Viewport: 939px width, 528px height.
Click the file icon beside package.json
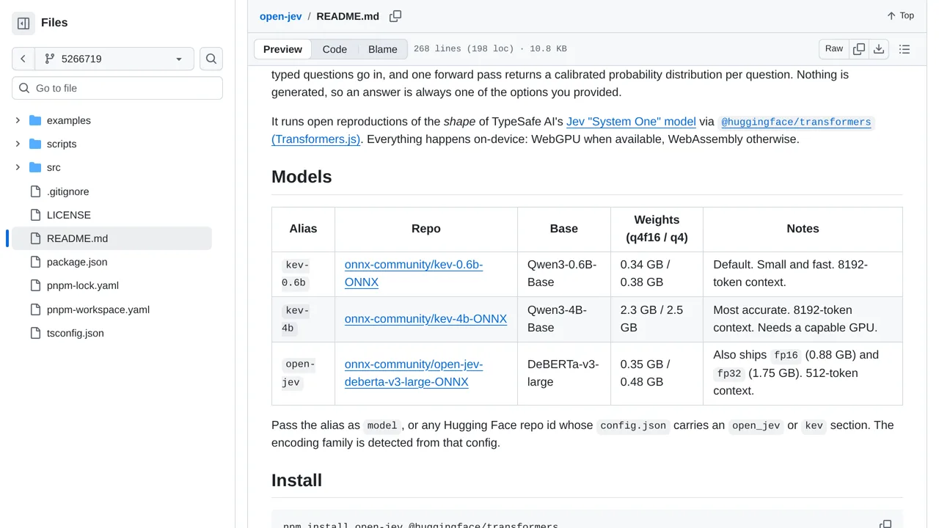click(35, 262)
